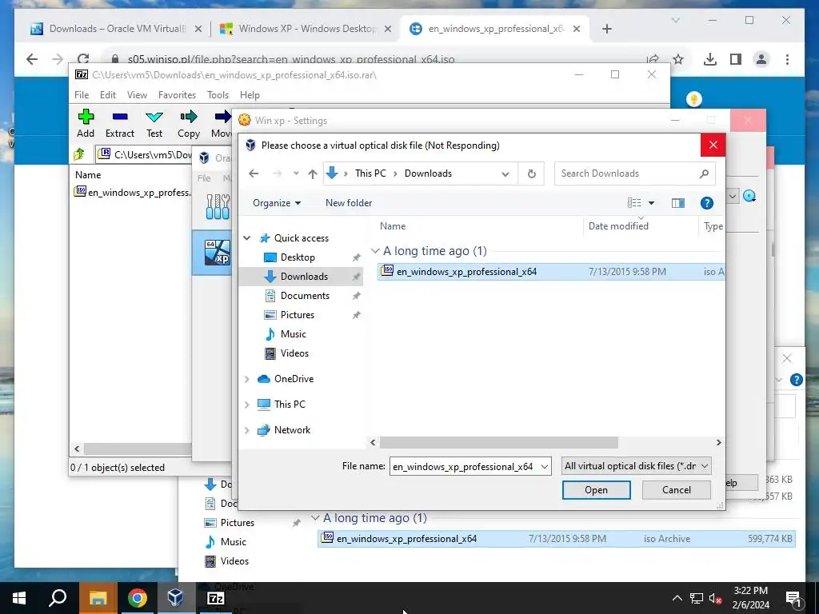Open the Chrome profile icon
This screenshot has height=614, width=819.
click(761, 59)
